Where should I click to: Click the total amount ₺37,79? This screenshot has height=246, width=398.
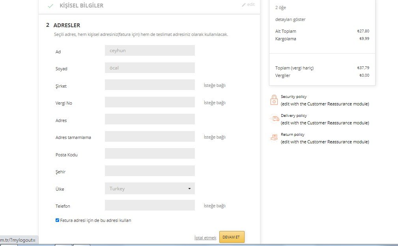363,68
